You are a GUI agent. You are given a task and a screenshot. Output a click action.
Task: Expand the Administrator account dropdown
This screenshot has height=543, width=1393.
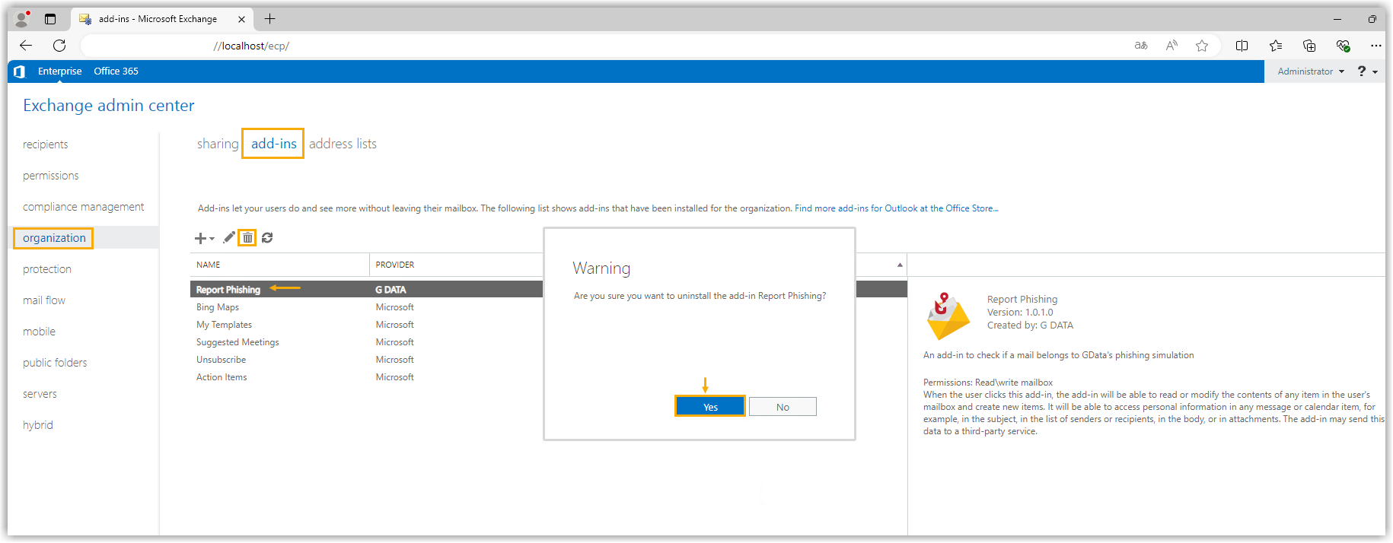coord(1311,71)
